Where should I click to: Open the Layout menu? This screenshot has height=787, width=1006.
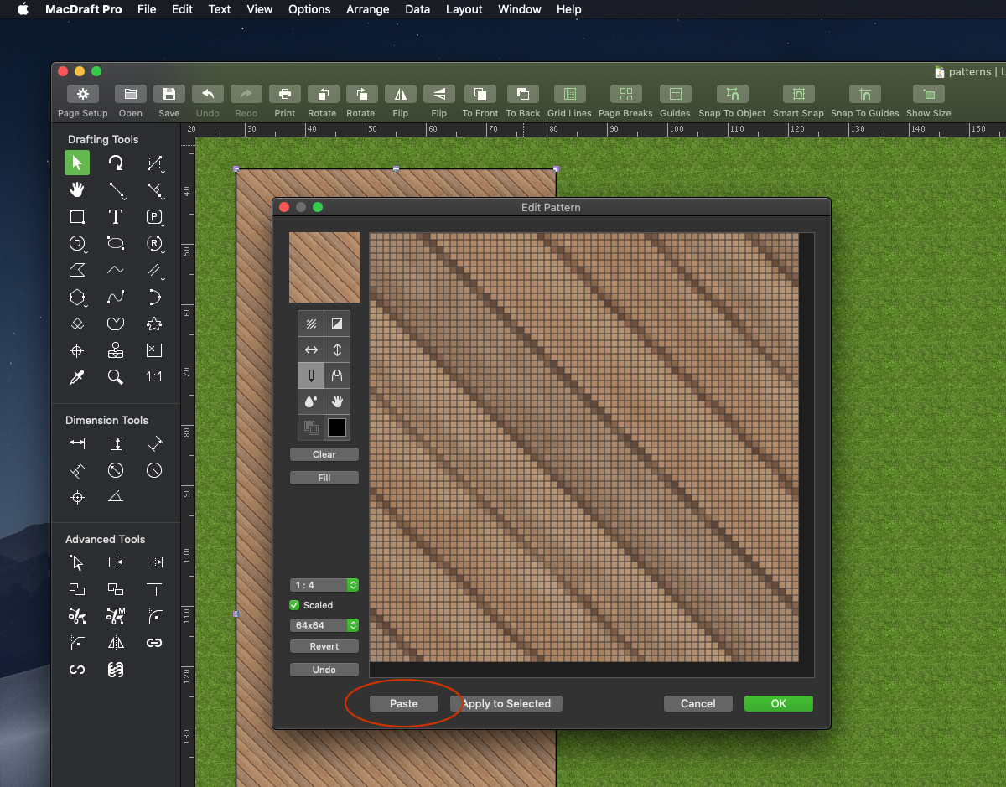464,9
